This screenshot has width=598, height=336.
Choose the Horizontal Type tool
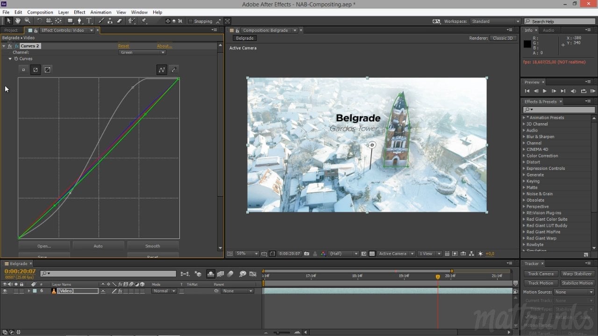pos(89,21)
